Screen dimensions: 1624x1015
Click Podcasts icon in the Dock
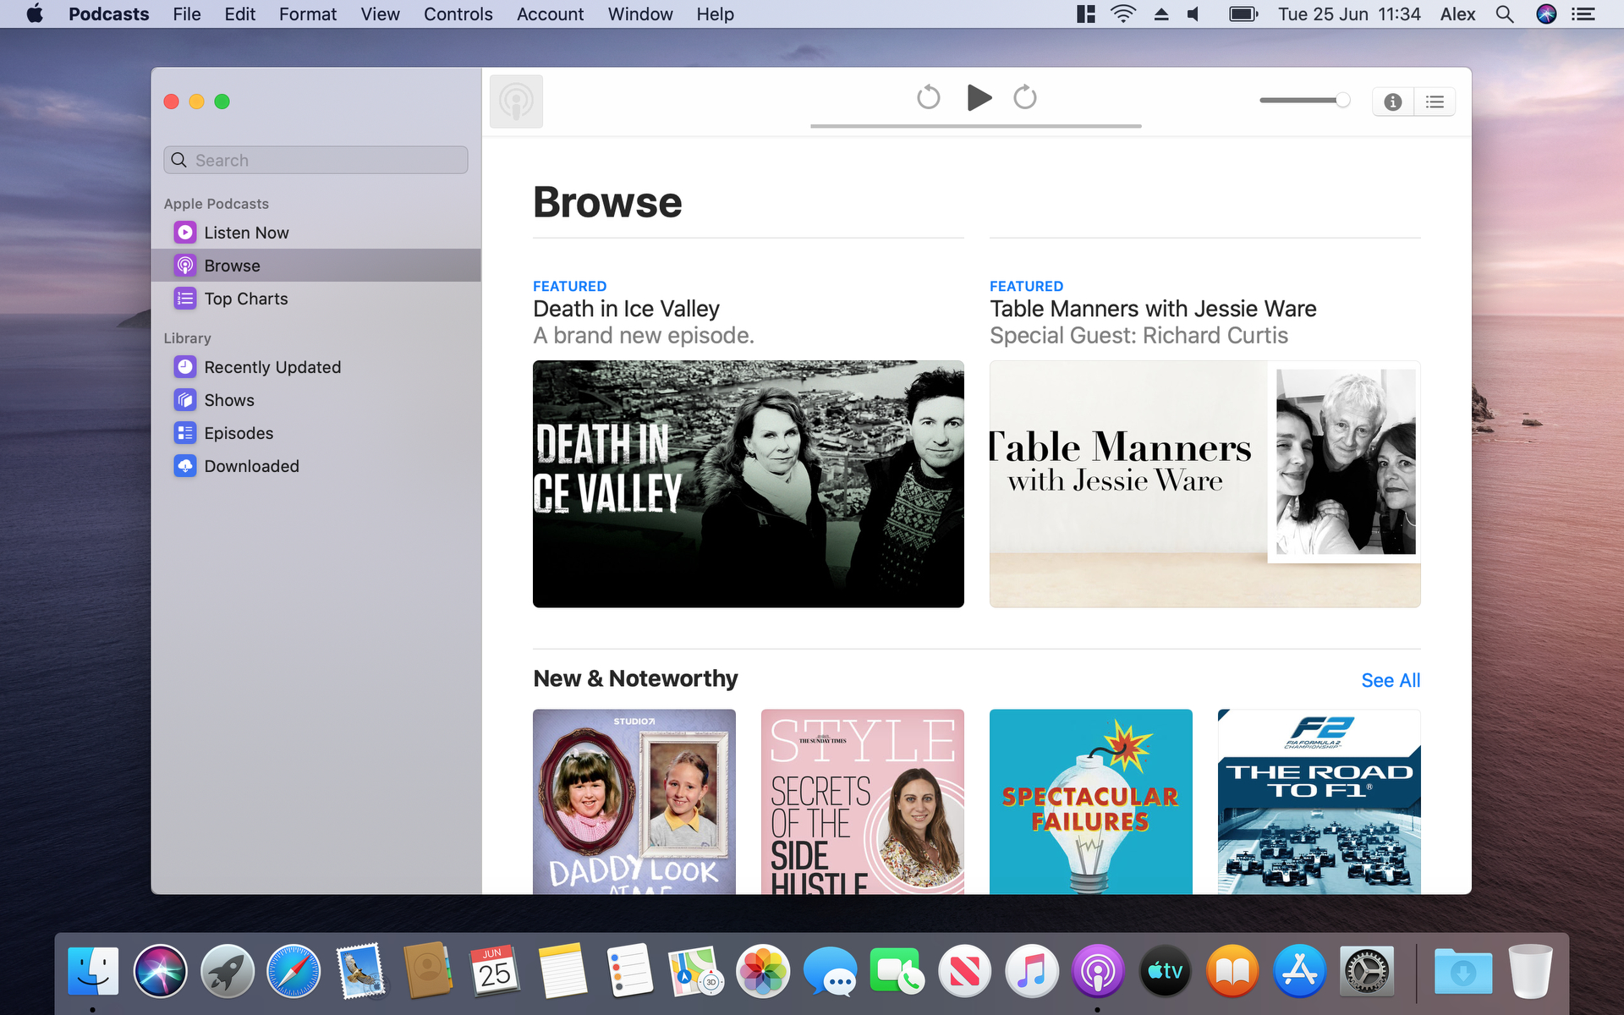tap(1098, 971)
